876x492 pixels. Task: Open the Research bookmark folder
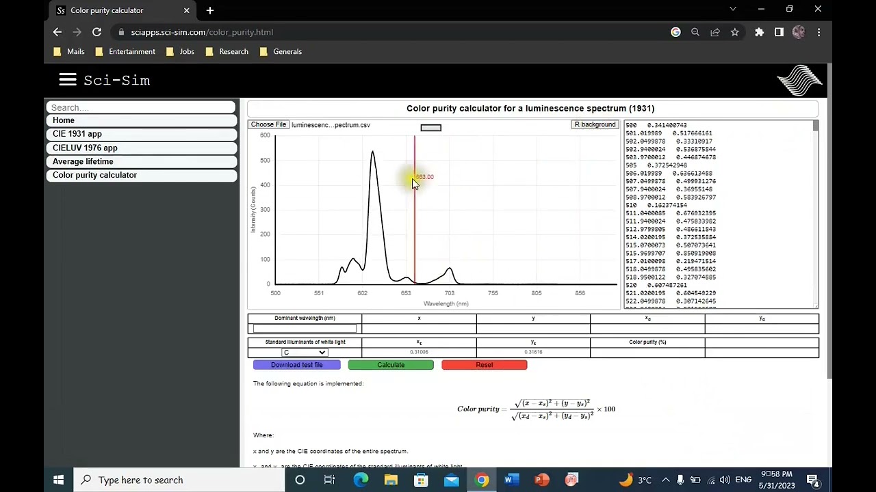coord(227,51)
